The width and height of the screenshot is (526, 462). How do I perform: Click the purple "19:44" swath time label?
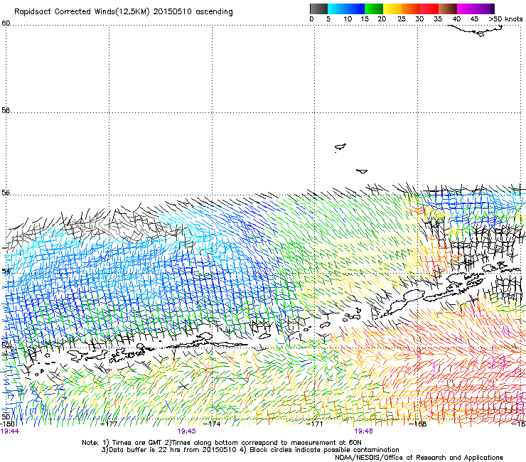(10, 431)
